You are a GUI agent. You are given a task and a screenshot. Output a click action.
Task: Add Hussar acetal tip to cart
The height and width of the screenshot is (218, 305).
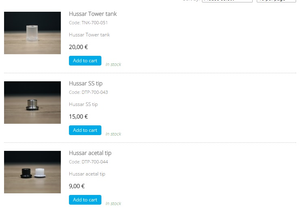(85, 200)
